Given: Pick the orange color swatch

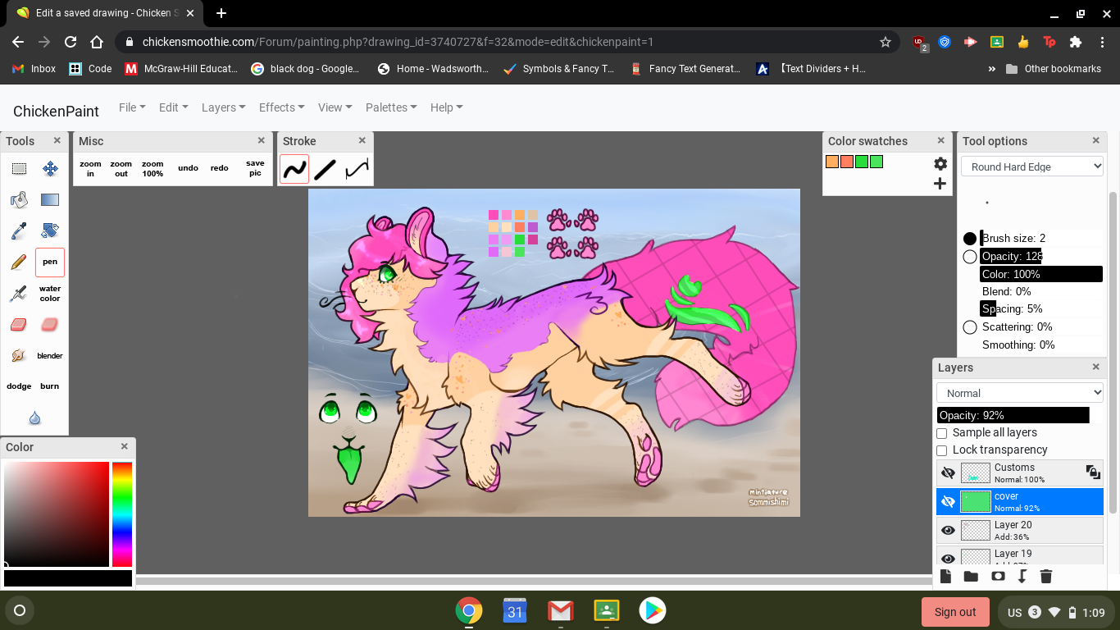Looking at the screenshot, I should click(x=832, y=162).
